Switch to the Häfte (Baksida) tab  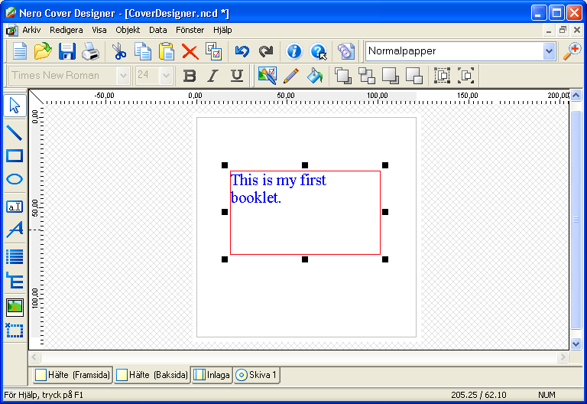point(152,375)
